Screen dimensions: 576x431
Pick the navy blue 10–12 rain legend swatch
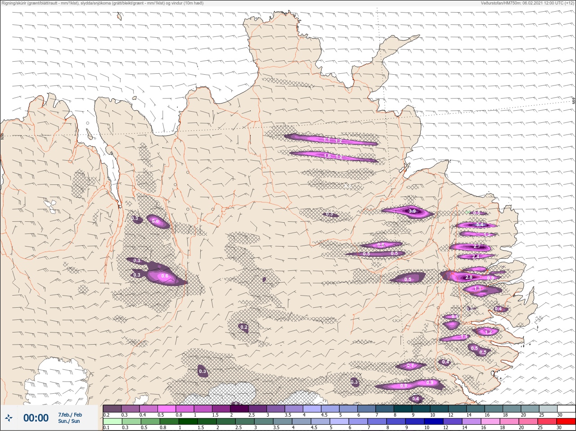point(433,422)
